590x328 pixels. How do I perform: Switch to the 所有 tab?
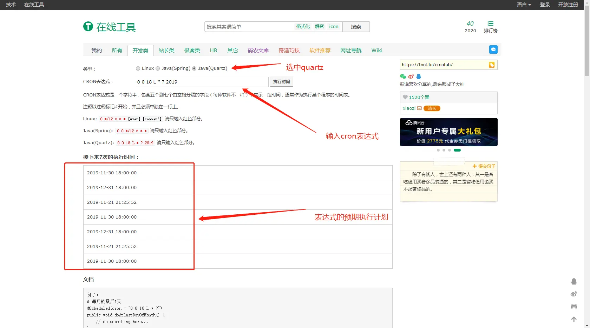(117, 51)
